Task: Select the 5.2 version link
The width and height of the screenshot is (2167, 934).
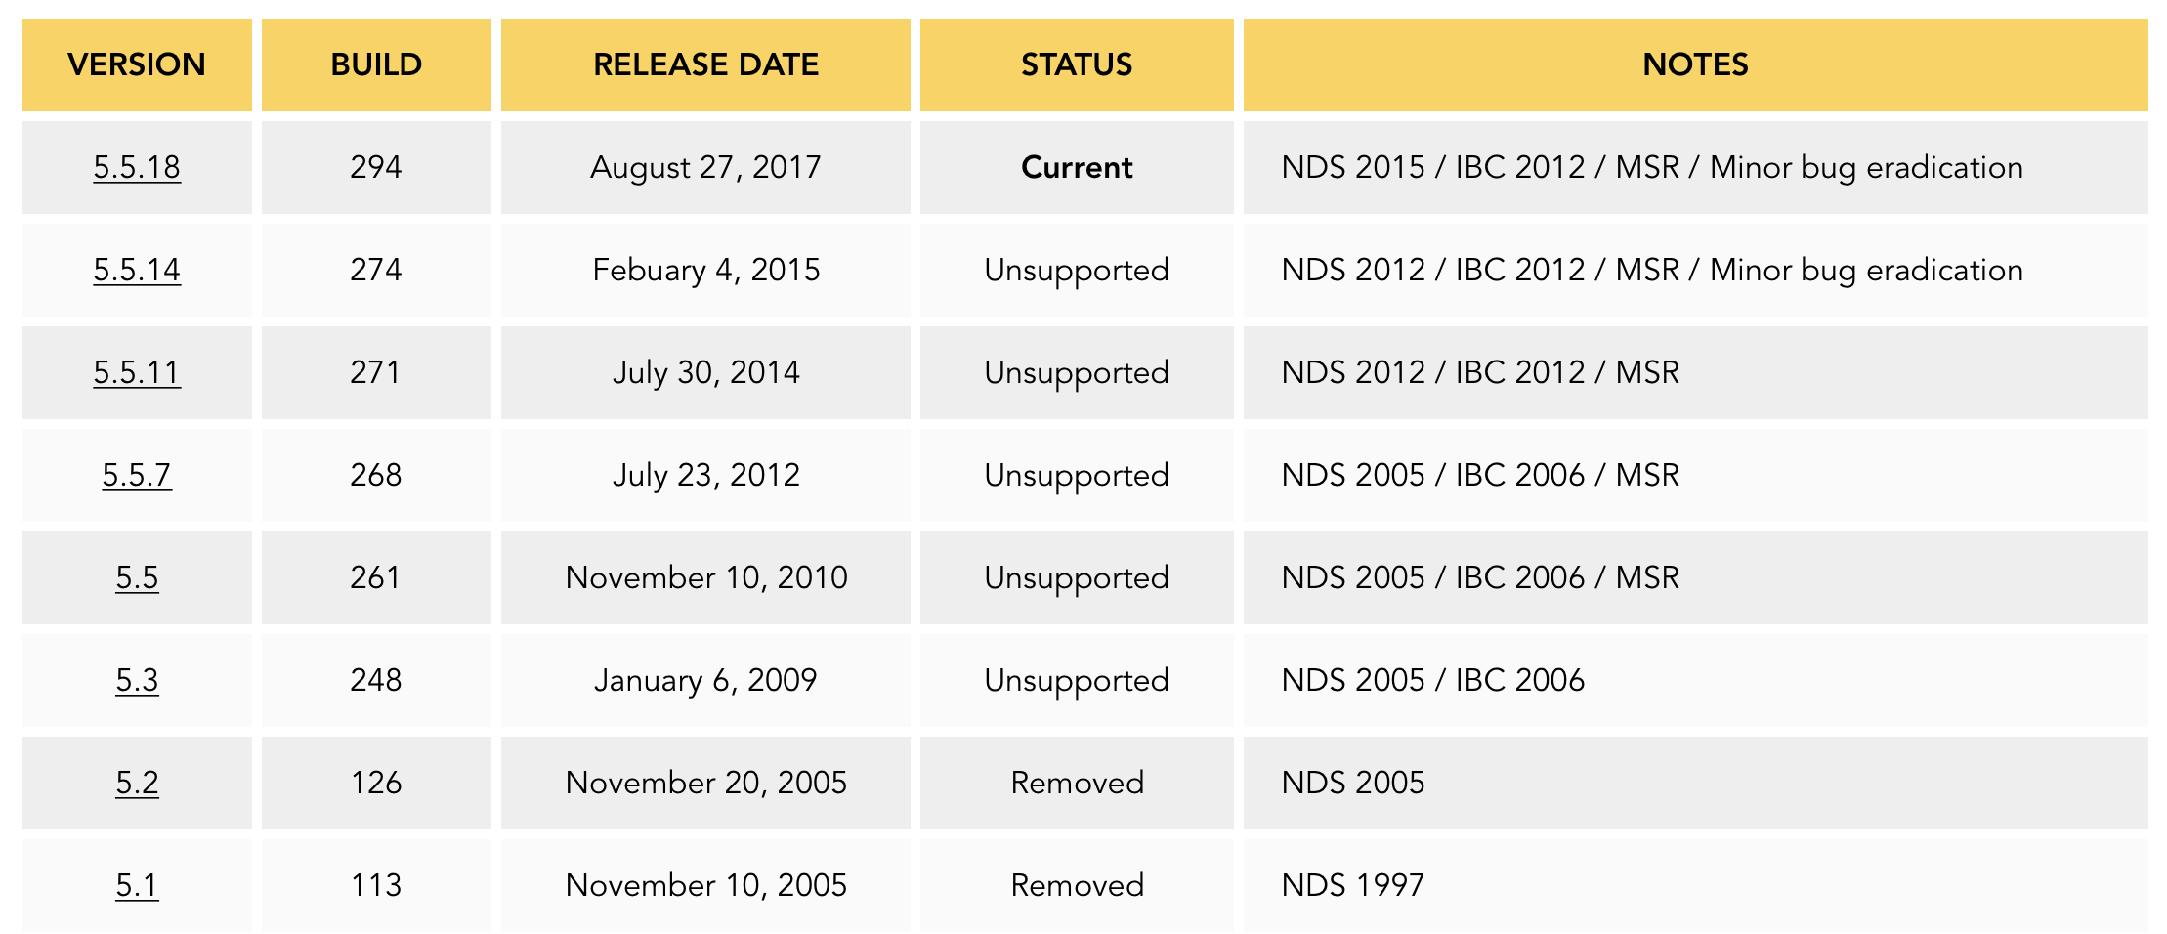Action: tap(137, 783)
